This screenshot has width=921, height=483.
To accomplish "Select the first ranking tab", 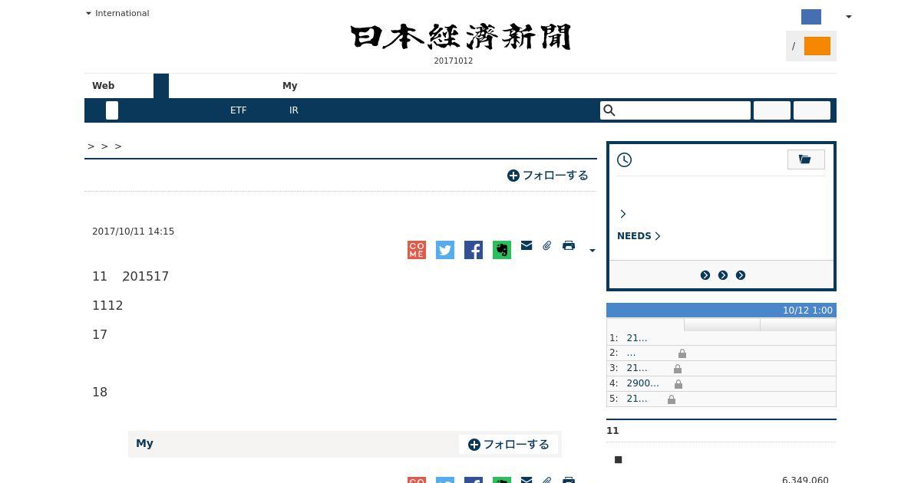I will pyautogui.click(x=645, y=324).
